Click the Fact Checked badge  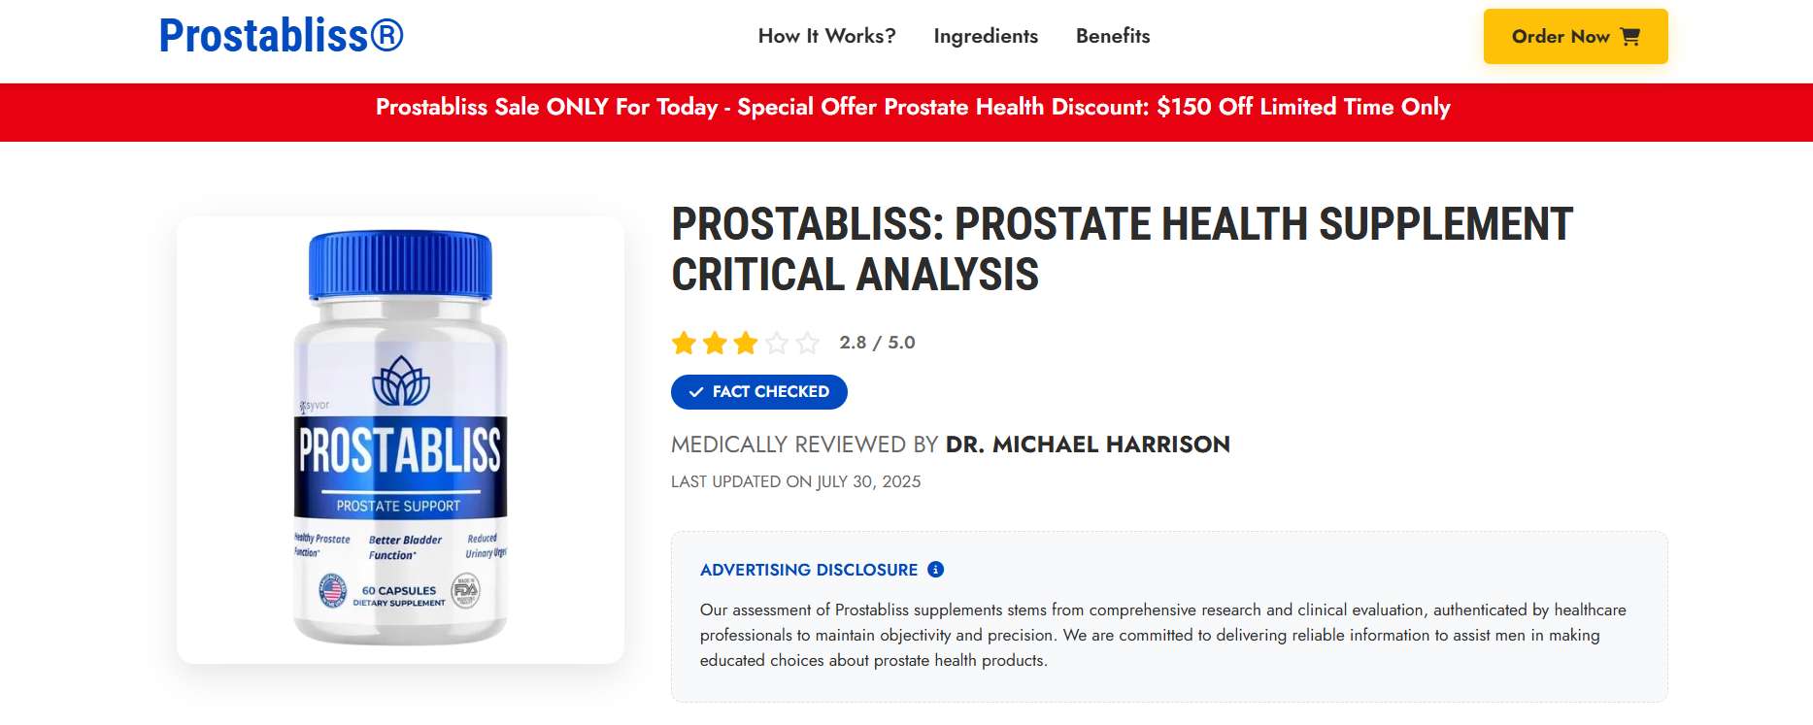pos(758,392)
